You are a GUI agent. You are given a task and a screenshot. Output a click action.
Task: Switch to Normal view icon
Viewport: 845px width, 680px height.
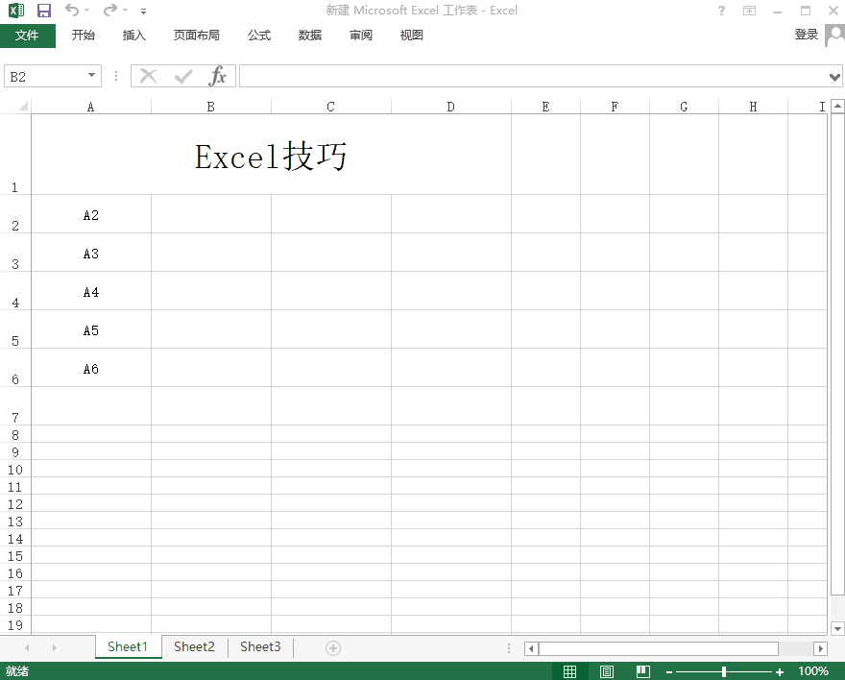[x=569, y=671]
